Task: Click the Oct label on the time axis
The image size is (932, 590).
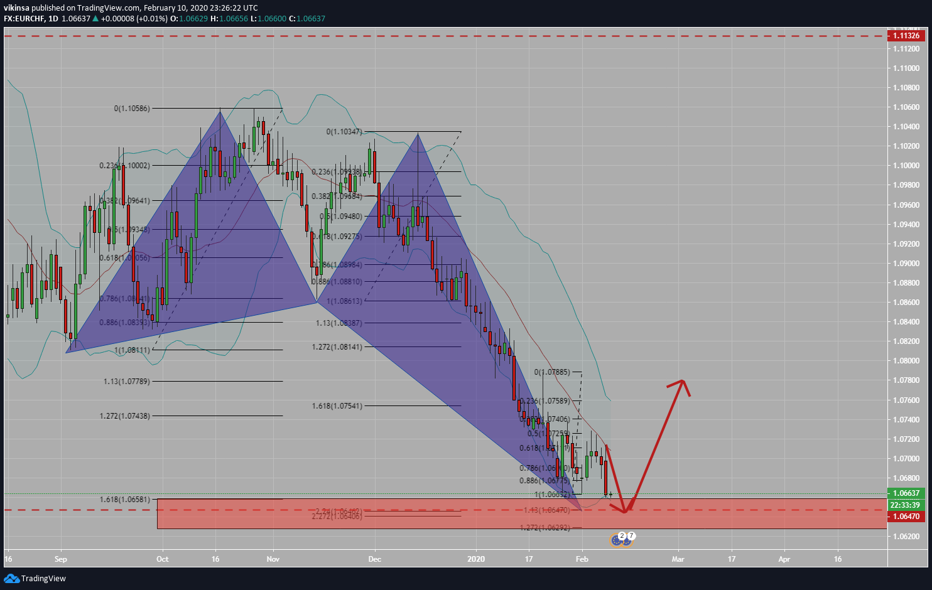Action: click(x=163, y=559)
